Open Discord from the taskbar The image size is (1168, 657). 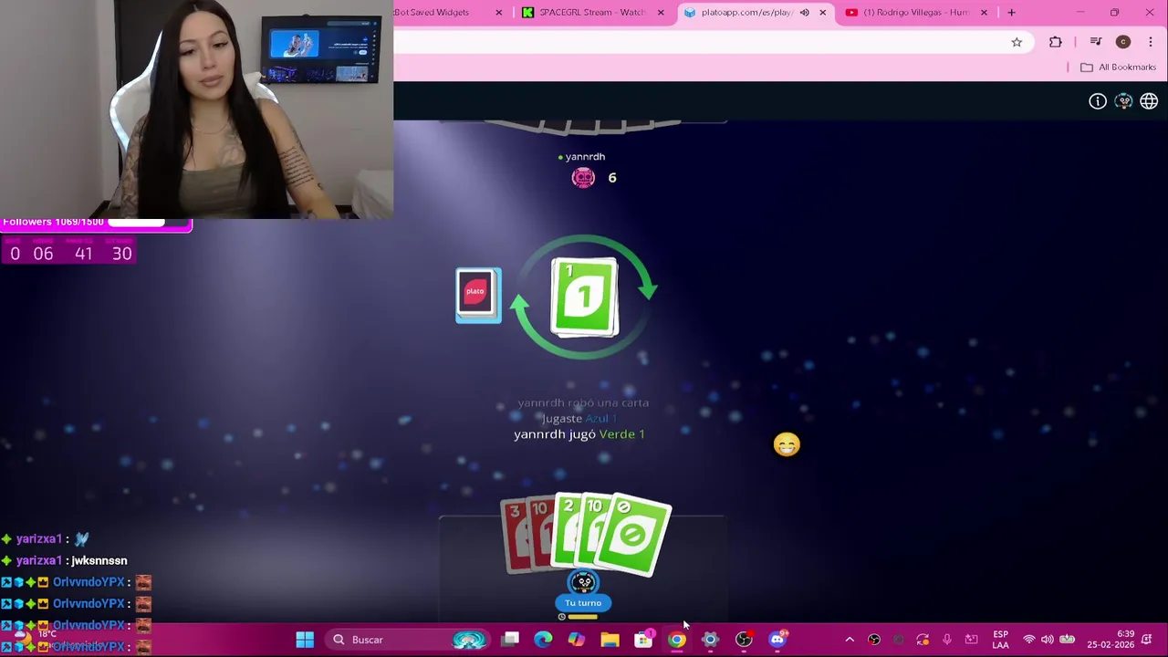coord(777,640)
